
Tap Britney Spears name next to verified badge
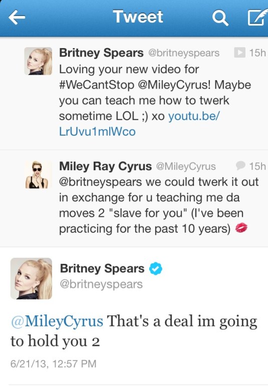[102, 268]
